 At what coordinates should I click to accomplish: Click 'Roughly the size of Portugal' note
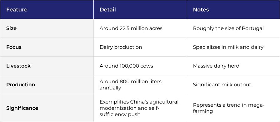pyautogui.click(x=228, y=28)
